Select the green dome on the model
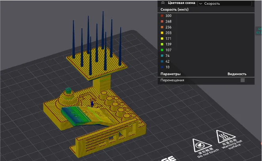This screenshot has width=262, height=161. (69, 91)
